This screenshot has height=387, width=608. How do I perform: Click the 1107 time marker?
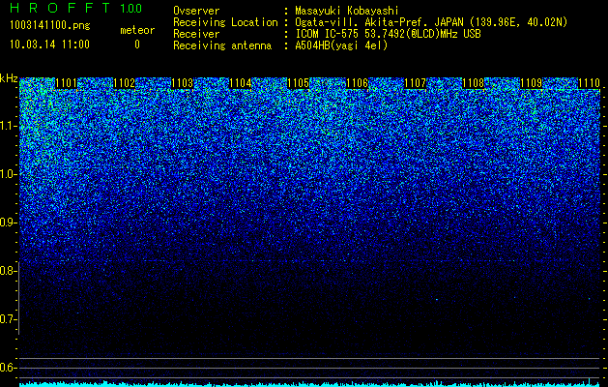pos(415,83)
